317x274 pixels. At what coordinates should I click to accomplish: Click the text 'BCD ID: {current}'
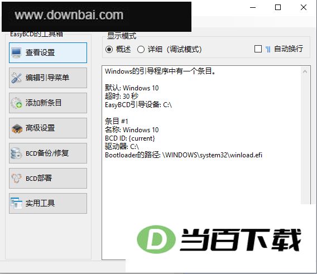[x=130, y=138]
